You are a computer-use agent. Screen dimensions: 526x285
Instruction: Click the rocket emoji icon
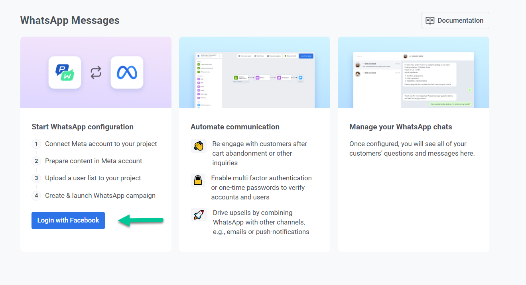[198, 215]
